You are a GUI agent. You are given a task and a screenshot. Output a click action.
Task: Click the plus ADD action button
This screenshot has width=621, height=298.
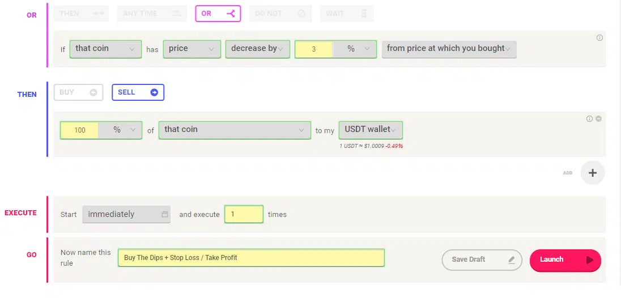593,173
